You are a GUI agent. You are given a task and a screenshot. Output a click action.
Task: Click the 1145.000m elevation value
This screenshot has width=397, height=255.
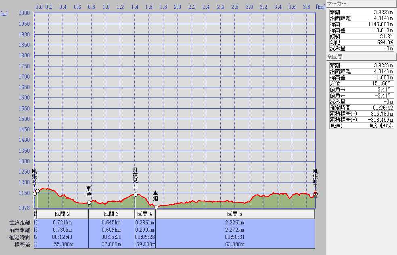pos(380,24)
